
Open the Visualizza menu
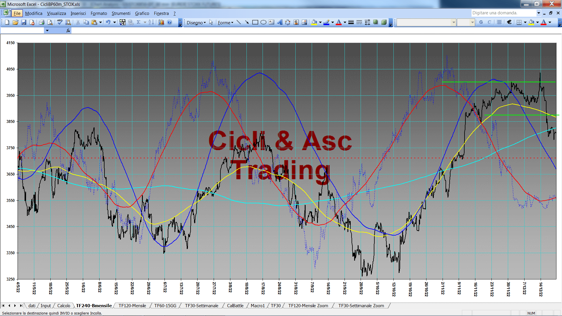coord(56,13)
